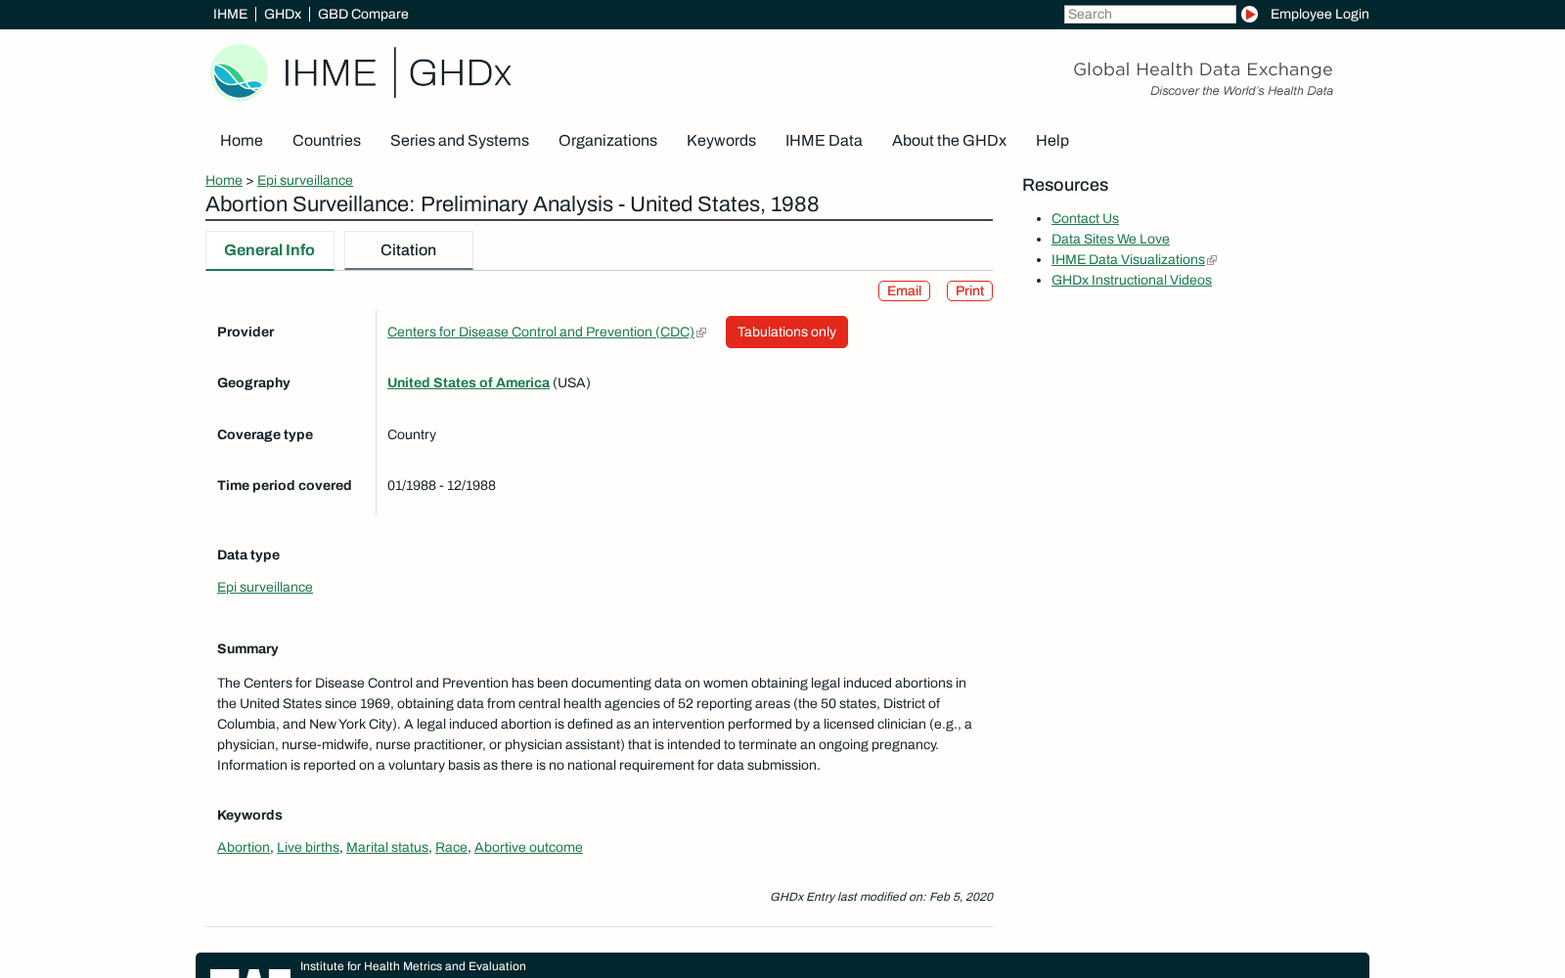Open the About the GHDx menu

[949, 140]
